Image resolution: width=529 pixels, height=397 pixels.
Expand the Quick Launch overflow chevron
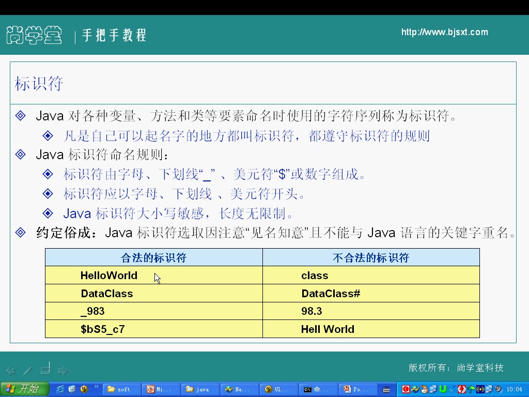97,386
